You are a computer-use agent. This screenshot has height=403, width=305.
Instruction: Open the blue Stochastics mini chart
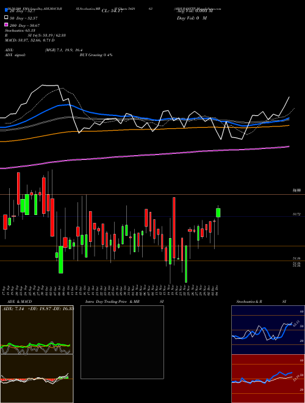click(x=268, y=330)
